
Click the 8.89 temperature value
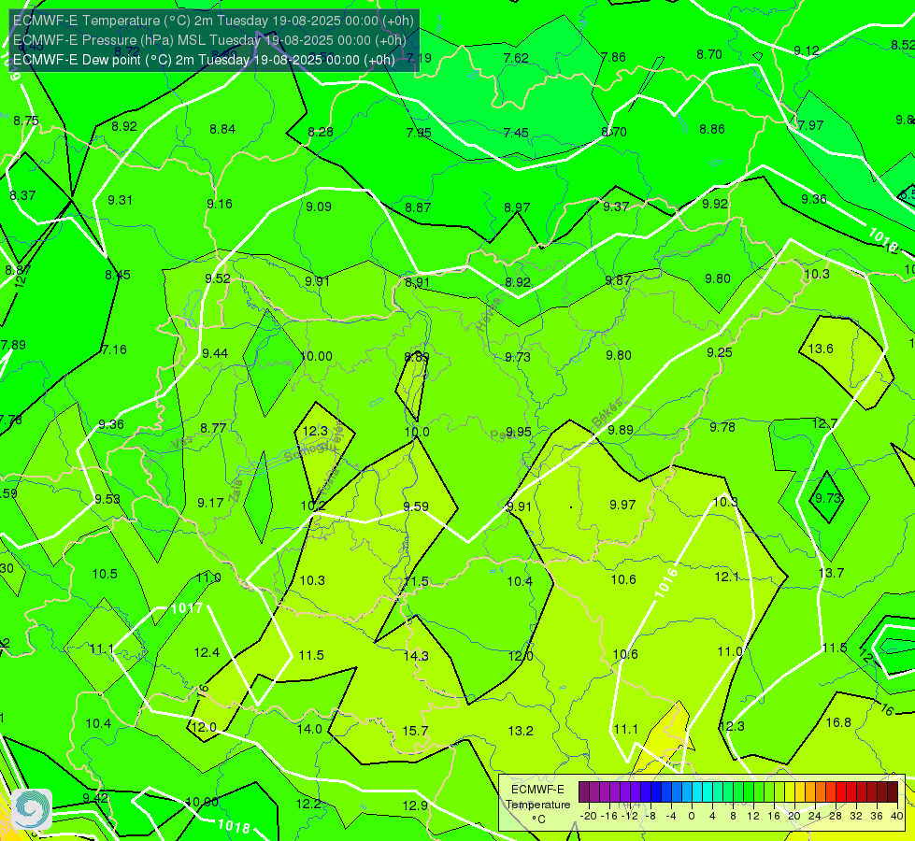(417, 357)
